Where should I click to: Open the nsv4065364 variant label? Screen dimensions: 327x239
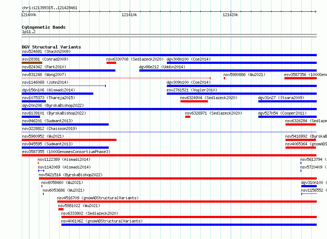point(306,144)
